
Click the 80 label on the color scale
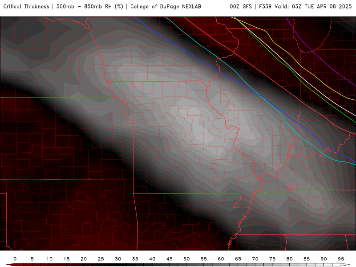(x=290, y=259)
